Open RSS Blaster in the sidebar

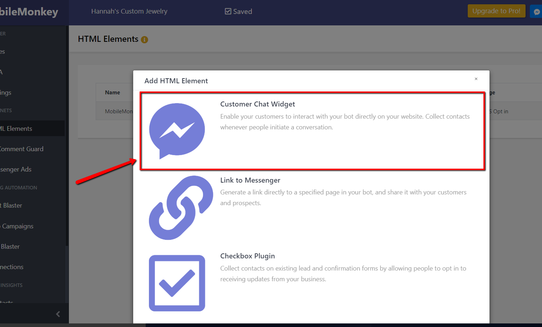pos(10,247)
